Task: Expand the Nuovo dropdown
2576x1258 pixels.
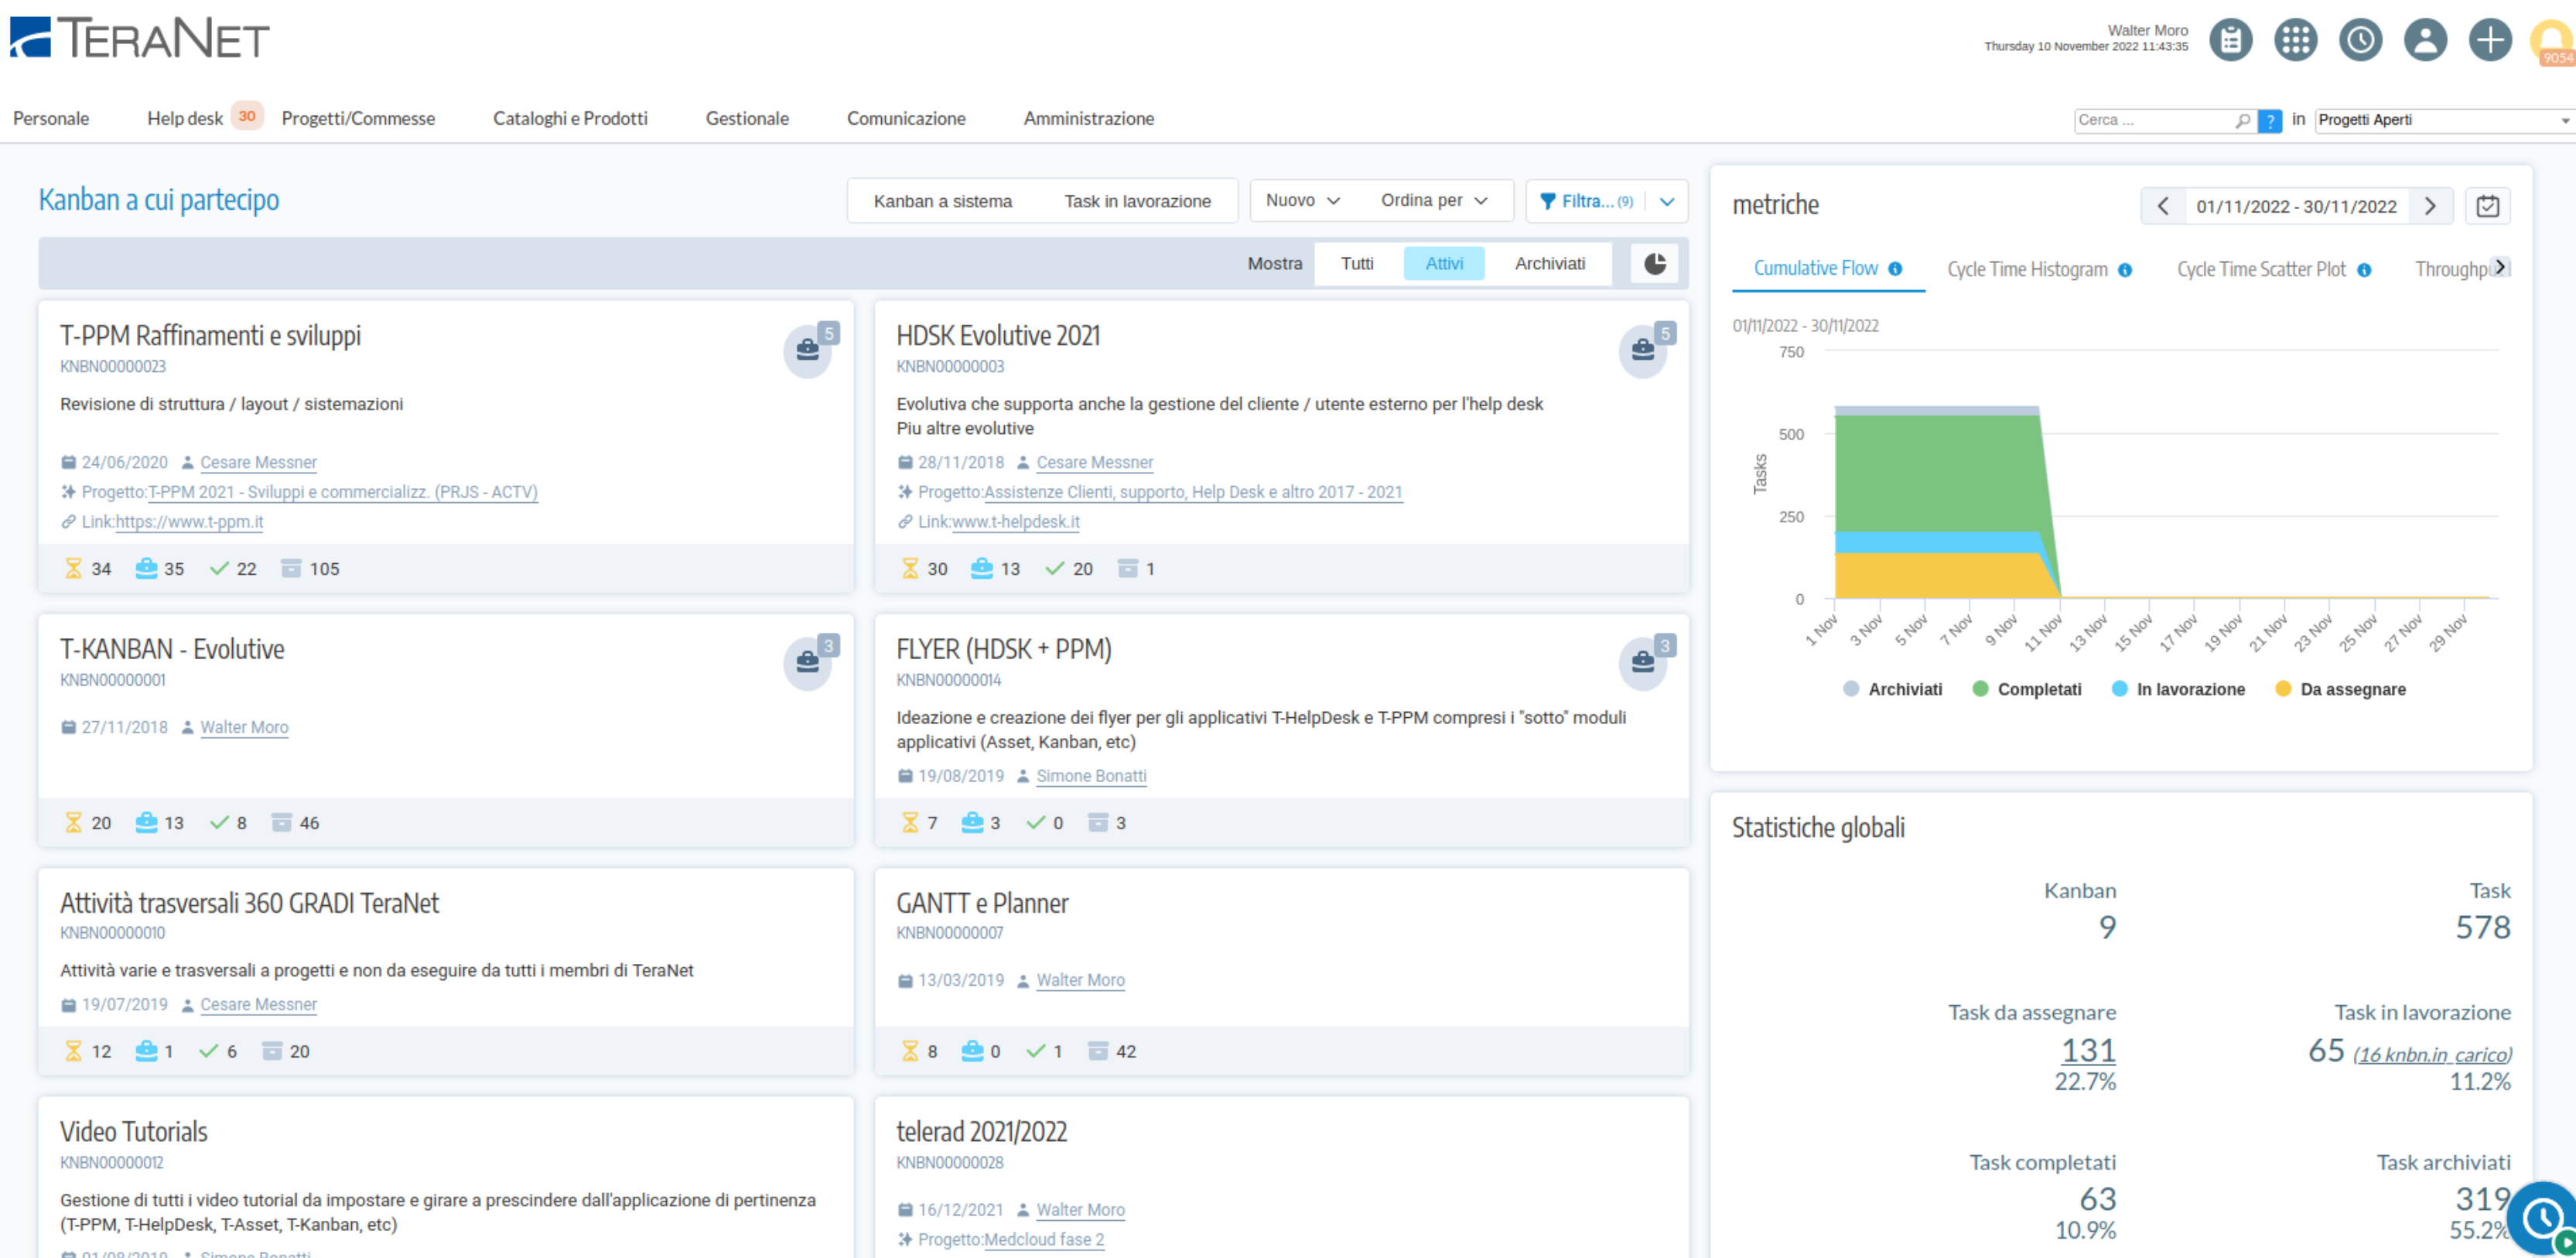Action: (x=1302, y=200)
